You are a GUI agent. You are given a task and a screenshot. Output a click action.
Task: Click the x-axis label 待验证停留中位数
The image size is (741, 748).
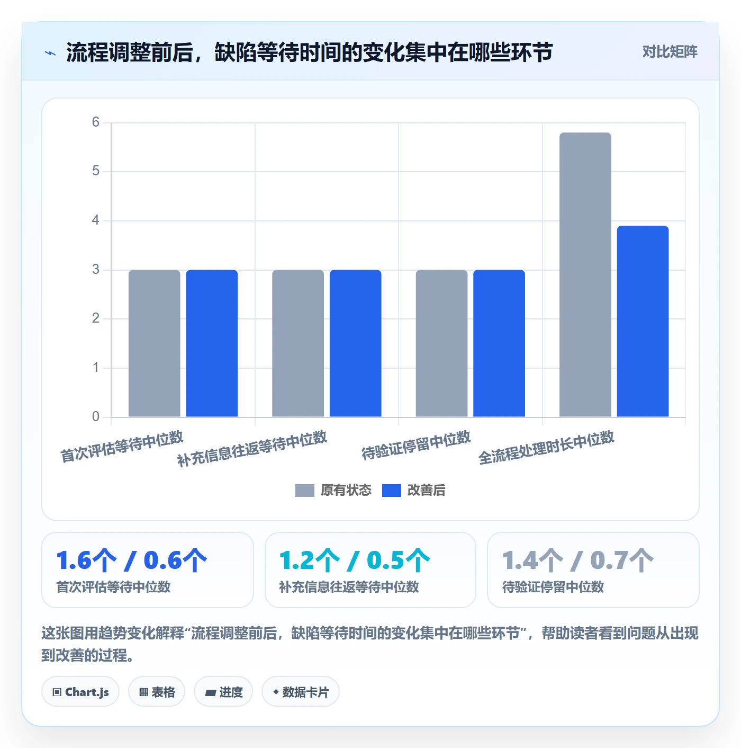pos(416,445)
